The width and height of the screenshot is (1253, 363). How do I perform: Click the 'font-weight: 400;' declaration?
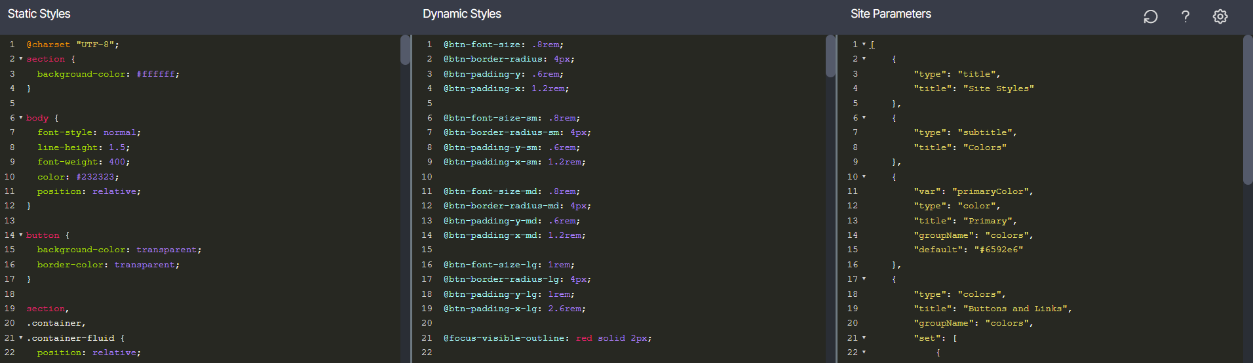[83, 162]
